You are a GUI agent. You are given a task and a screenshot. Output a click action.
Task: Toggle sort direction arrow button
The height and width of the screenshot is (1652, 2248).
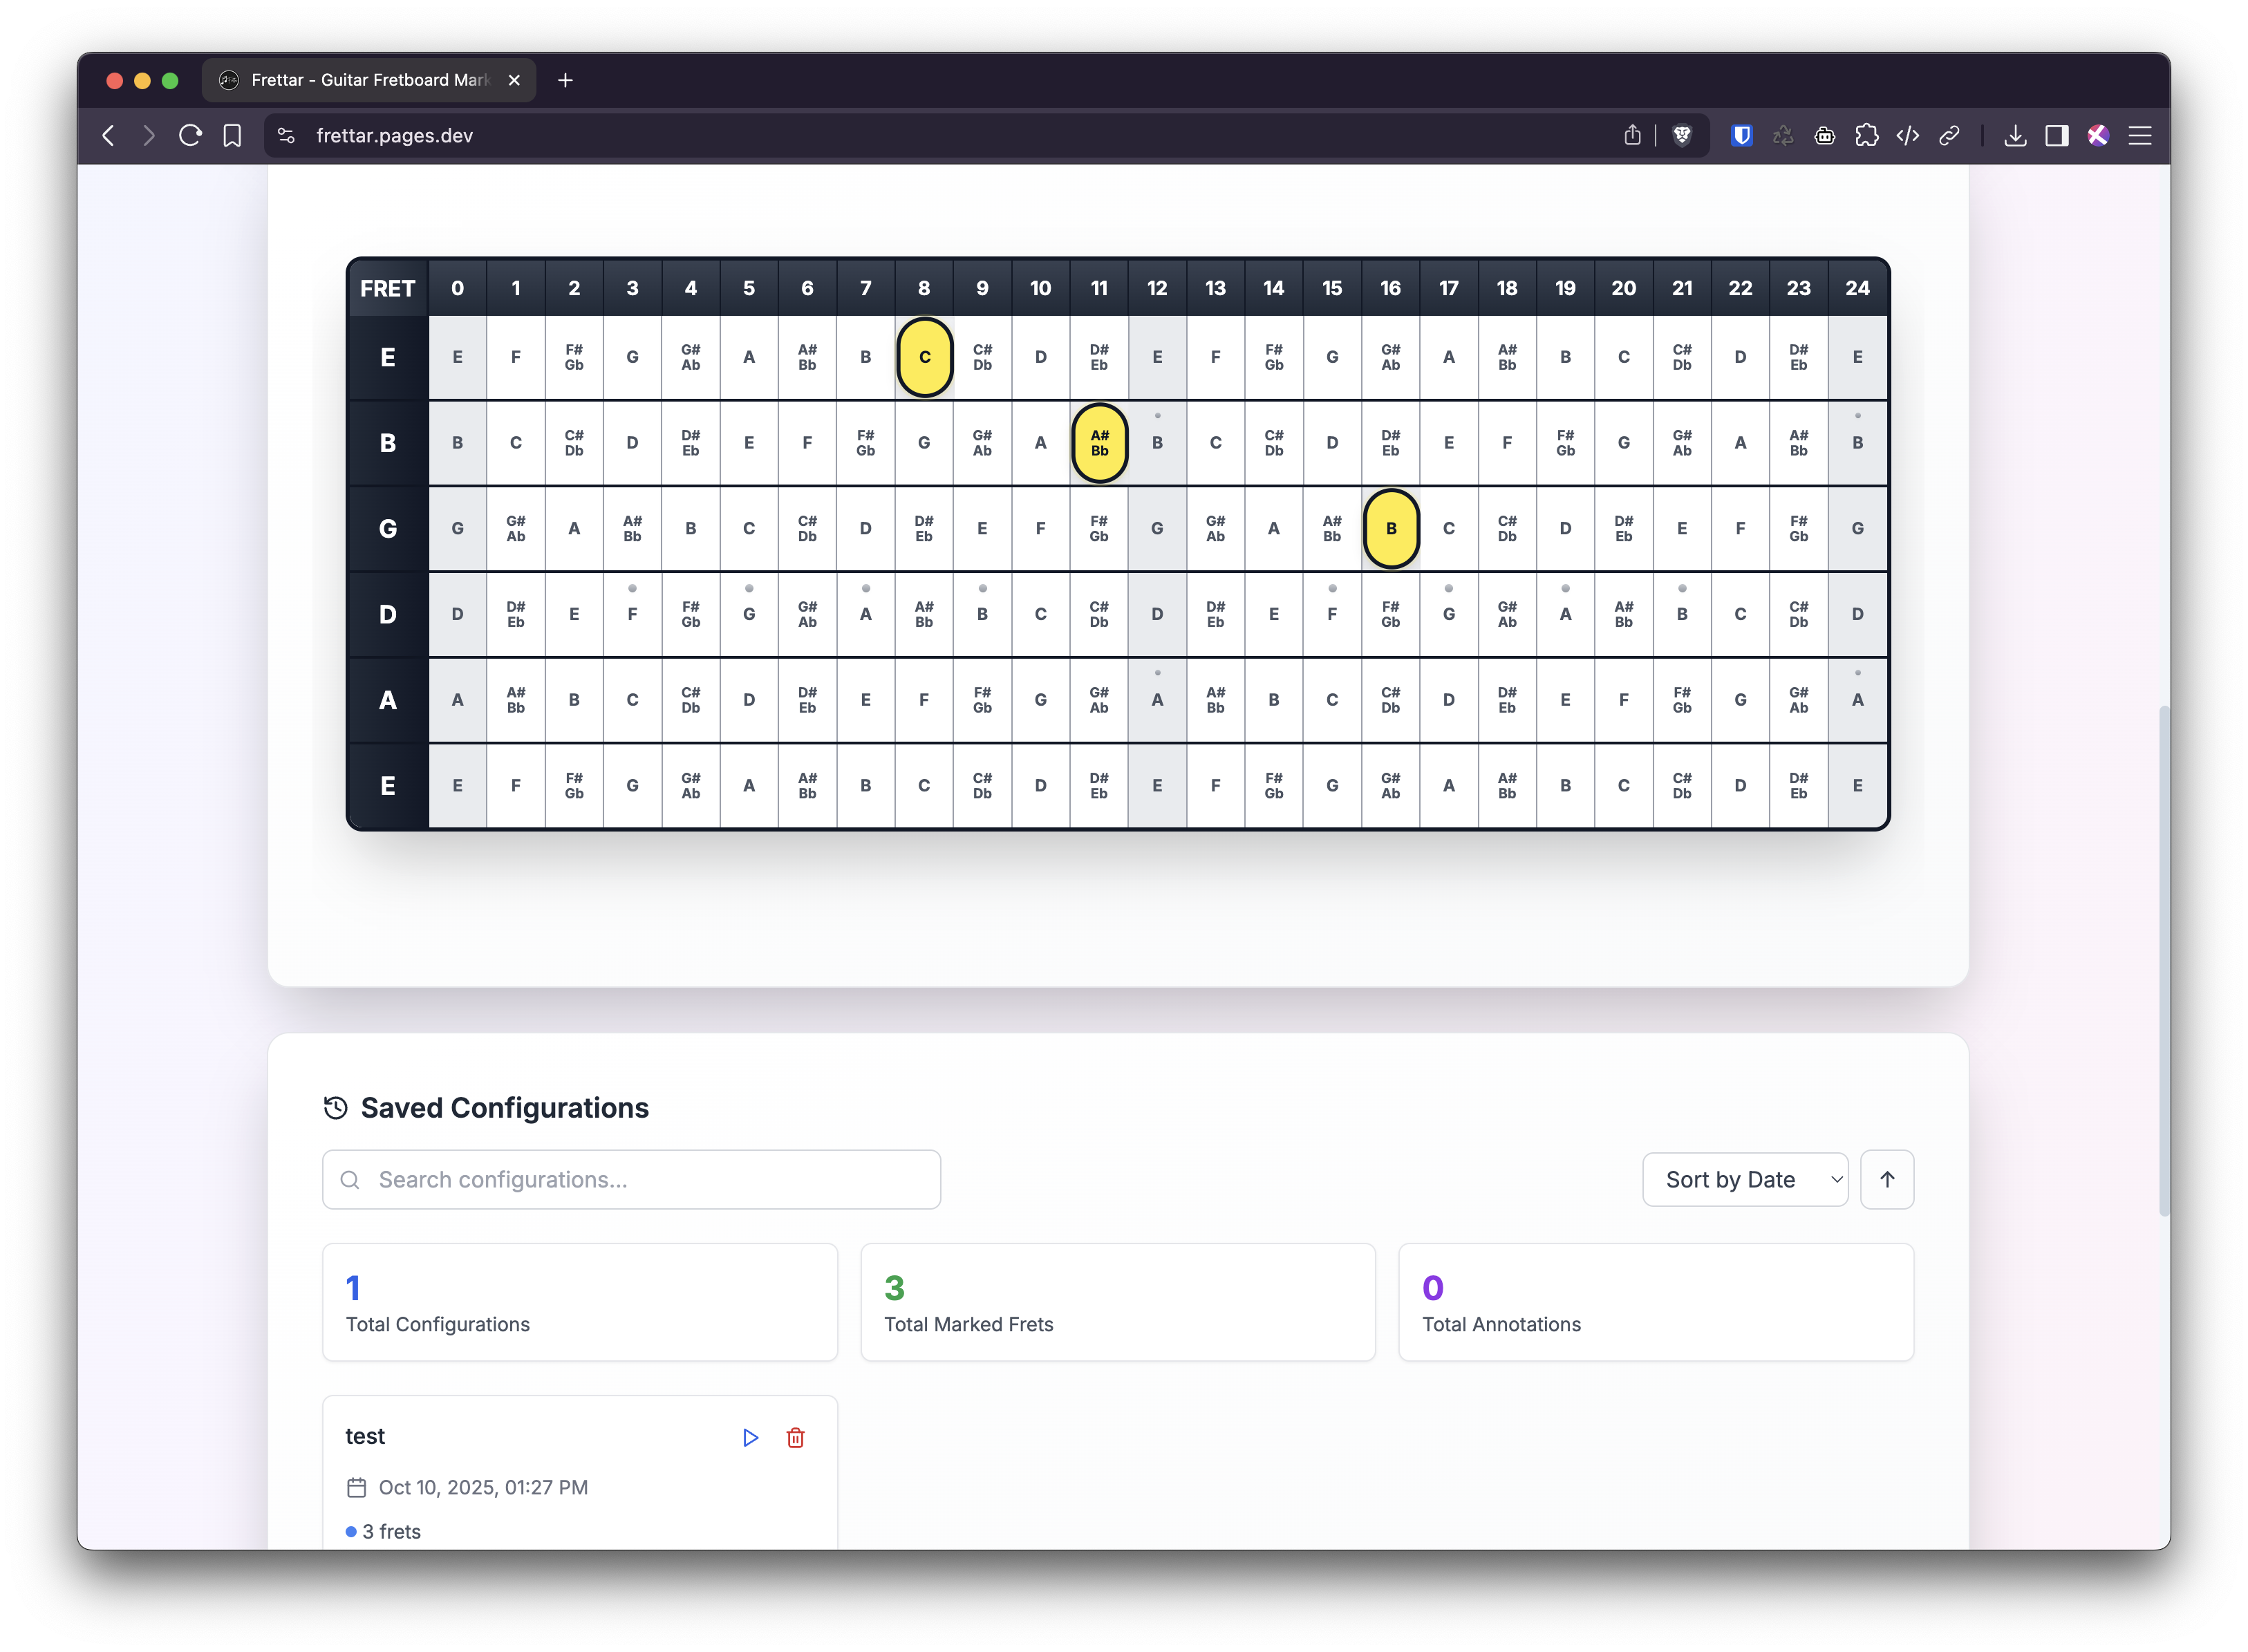(1886, 1179)
